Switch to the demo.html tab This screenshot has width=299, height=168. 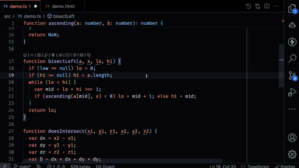63,6
